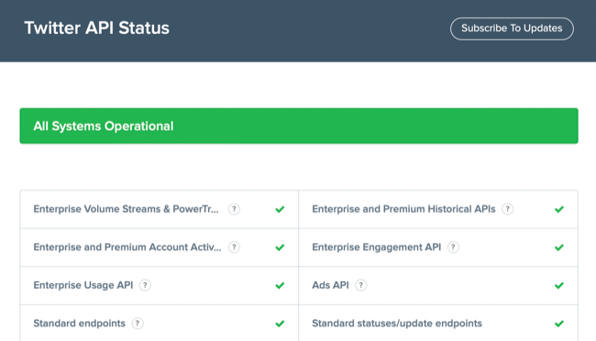Click question mark next to Enterprise Usage API

click(145, 285)
